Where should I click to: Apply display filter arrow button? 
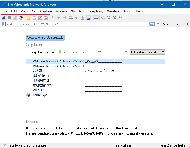click(152, 24)
